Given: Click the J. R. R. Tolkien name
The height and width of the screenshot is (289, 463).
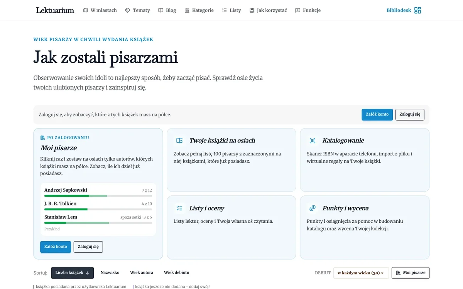Looking at the screenshot, I should point(60,203).
